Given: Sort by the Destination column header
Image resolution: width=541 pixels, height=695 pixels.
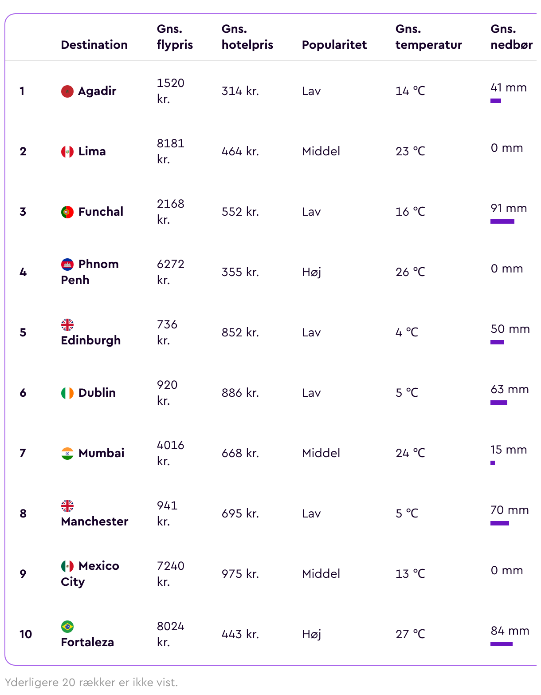Looking at the screenshot, I should tap(94, 45).
